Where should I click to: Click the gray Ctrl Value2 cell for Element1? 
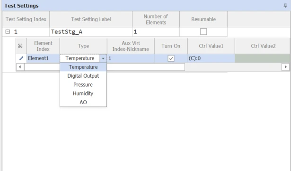263,58
